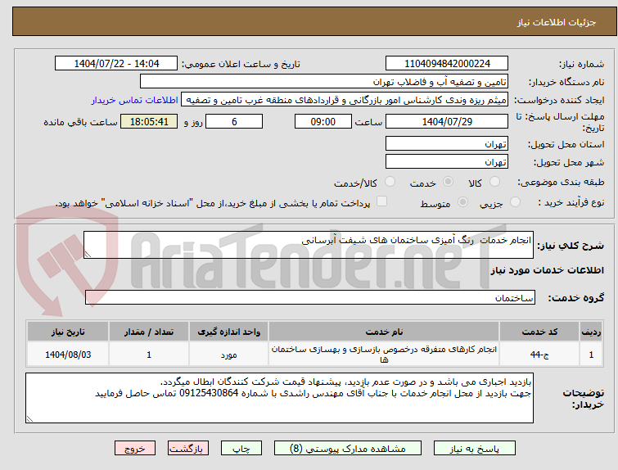
Task: Click the بازگشت back button
Action: point(188,449)
